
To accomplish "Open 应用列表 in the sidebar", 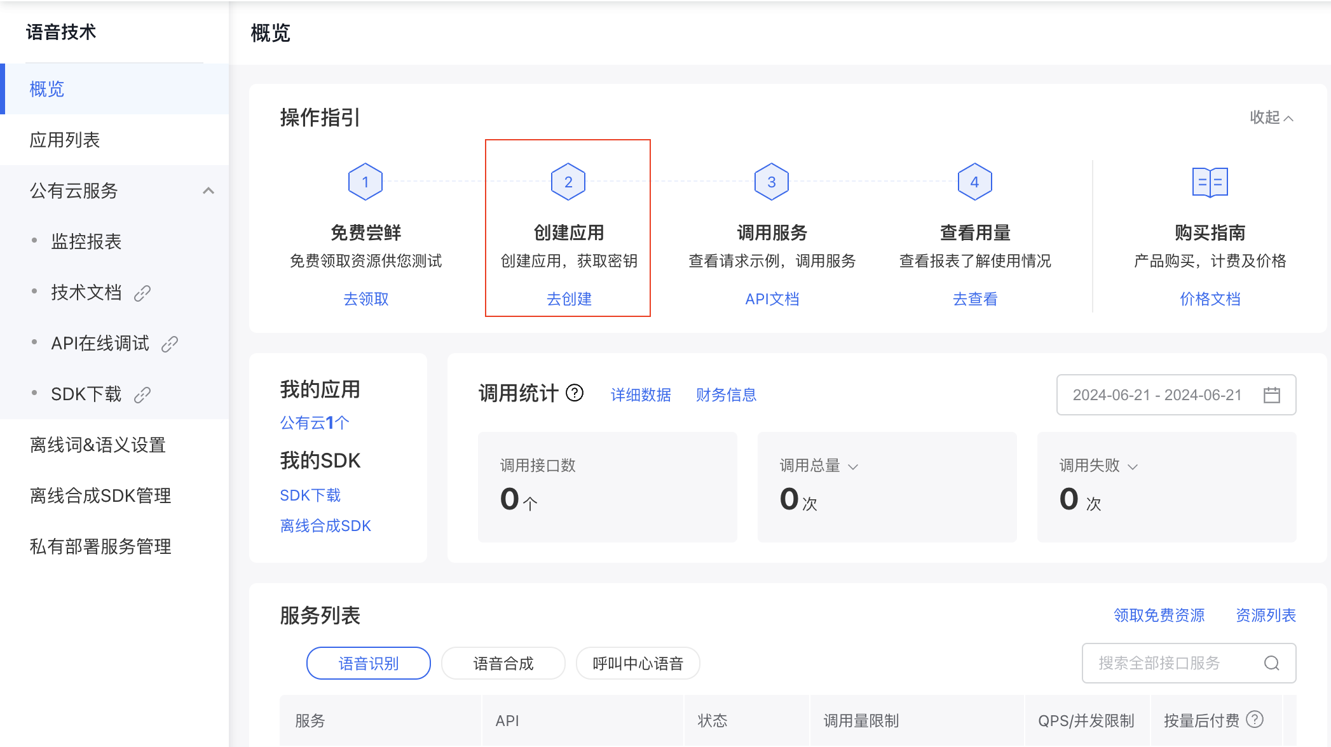I will coord(114,140).
